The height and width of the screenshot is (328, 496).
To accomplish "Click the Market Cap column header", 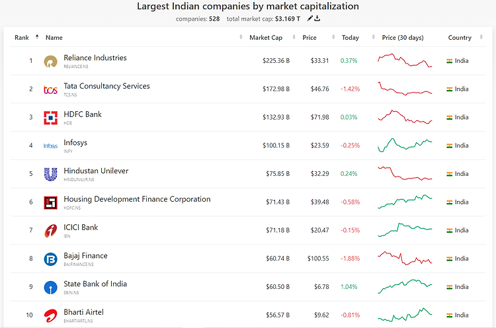I will (x=266, y=37).
